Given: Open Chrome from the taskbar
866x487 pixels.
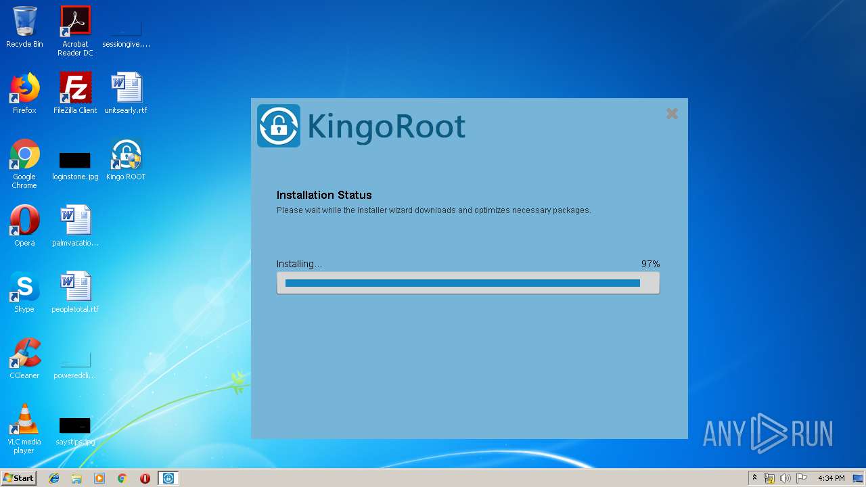Looking at the screenshot, I should tap(122, 478).
